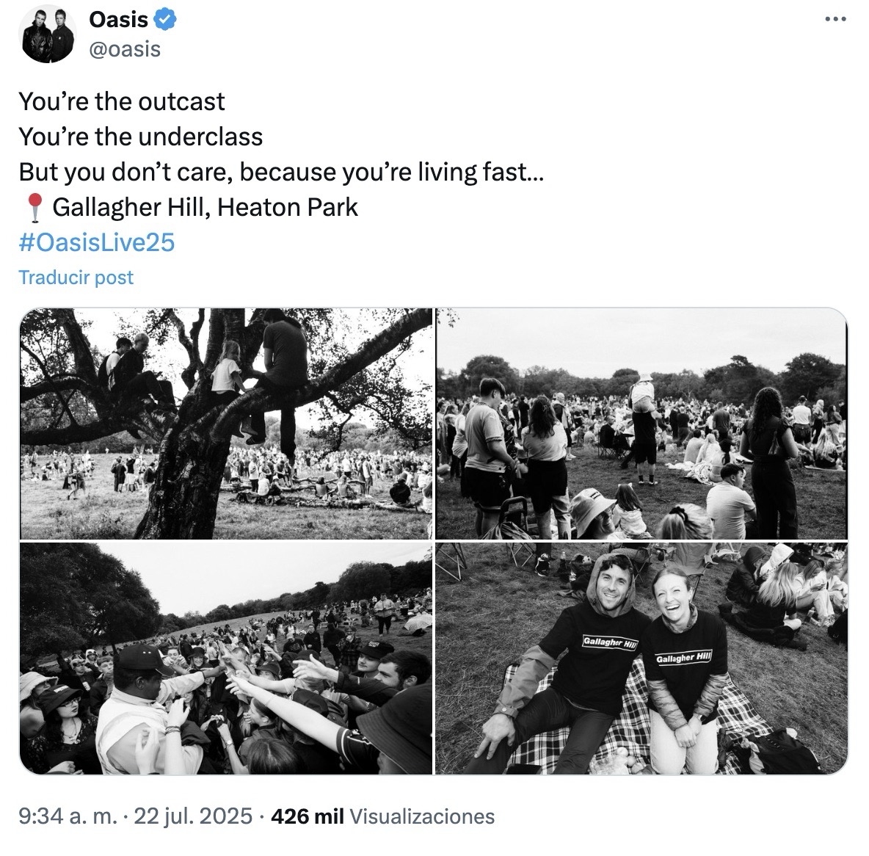869x856 pixels.
Task: Click the "Gallagher Hill, Heaton Park" location text
Action: [206, 208]
